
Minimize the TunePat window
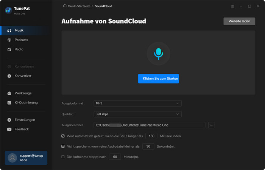pos(241,6)
